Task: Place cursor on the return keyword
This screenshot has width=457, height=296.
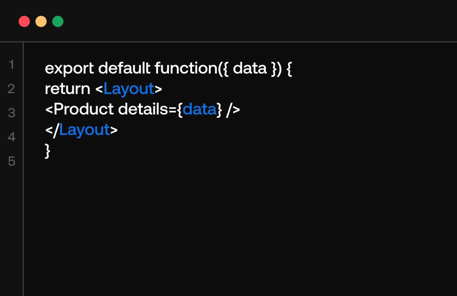Action: (x=68, y=88)
